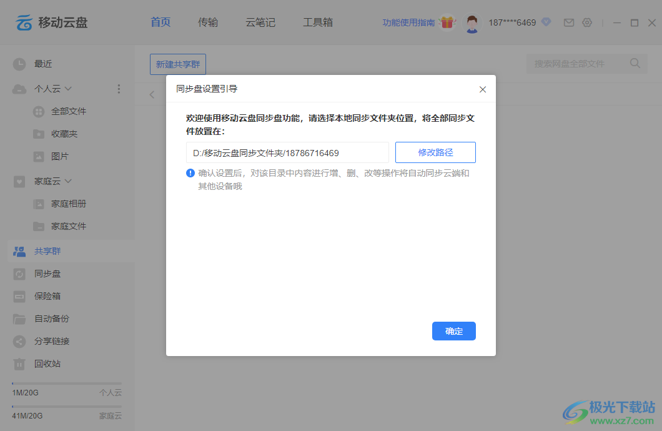The image size is (662, 431).
Task: Open the settings gear icon
Action: [587, 22]
